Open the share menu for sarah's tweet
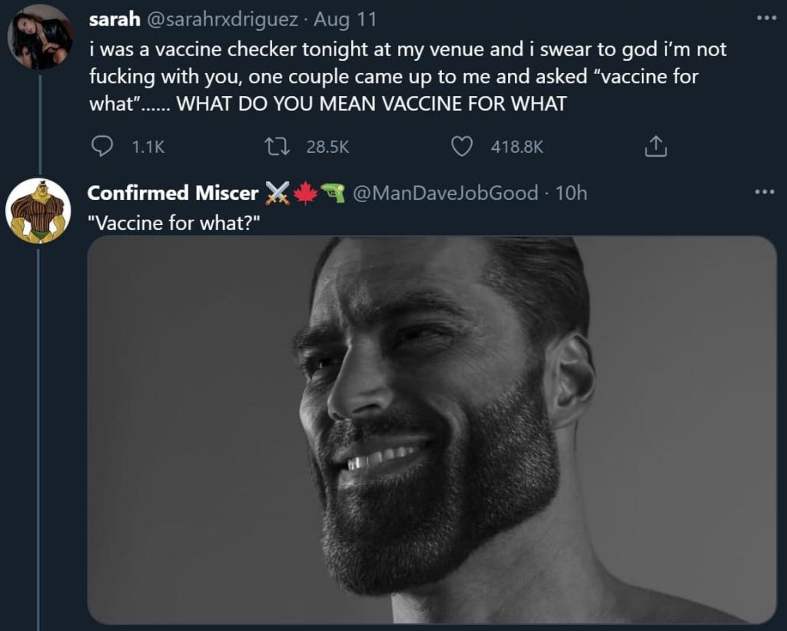 pos(655,146)
